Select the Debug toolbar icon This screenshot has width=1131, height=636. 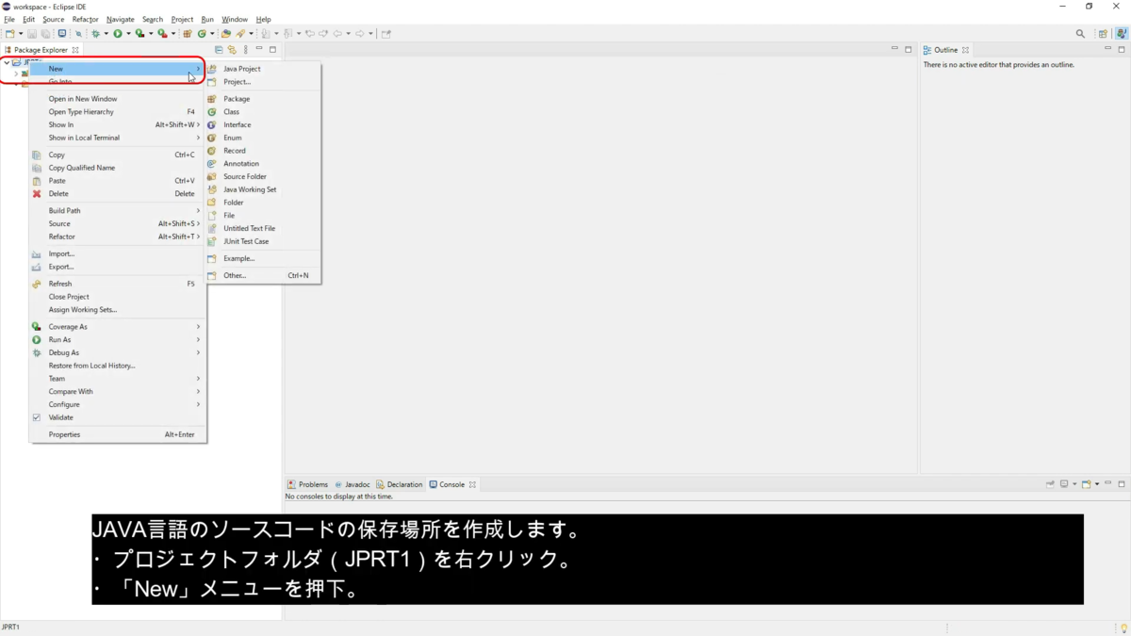(95, 33)
